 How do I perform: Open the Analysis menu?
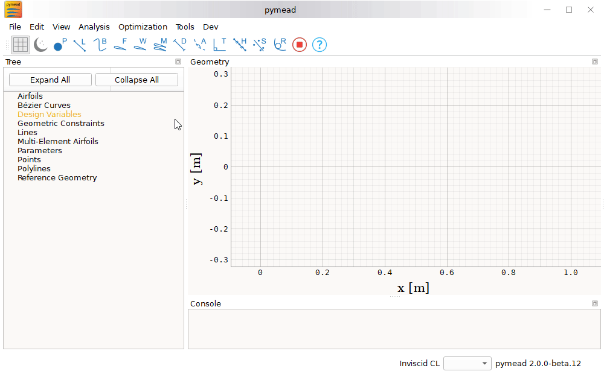pyautogui.click(x=94, y=27)
